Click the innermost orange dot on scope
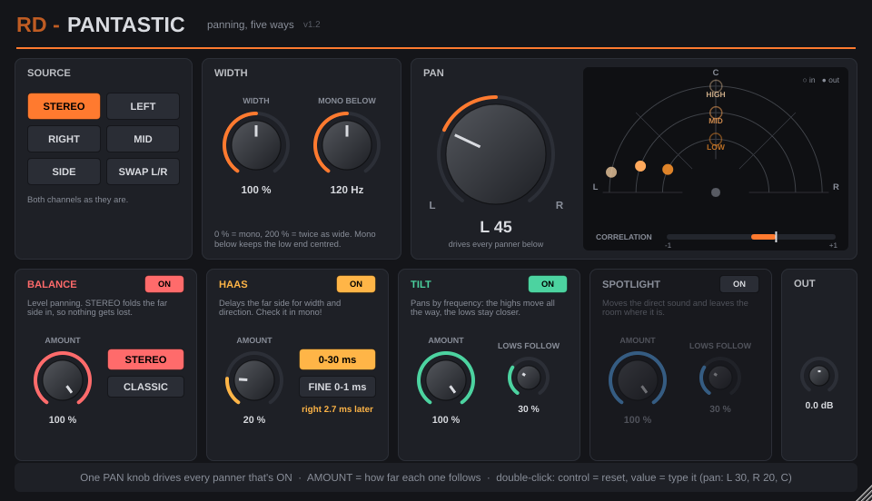 coord(668,170)
